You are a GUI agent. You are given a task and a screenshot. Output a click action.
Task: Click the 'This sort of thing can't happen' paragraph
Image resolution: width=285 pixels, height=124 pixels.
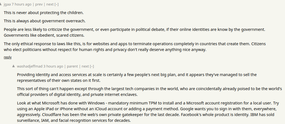[149, 91]
